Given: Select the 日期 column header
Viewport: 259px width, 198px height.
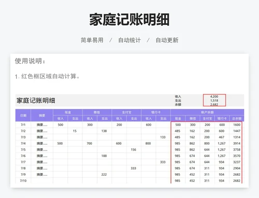Looking at the screenshot, I should point(23,115).
